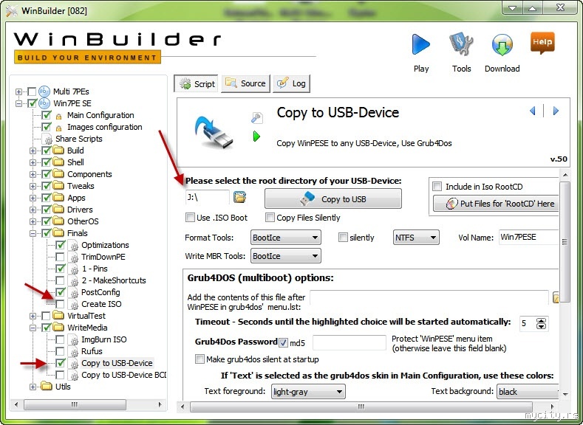Toggle the md5 password checkbox
The height and width of the screenshot is (425, 583).
[x=283, y=342]
